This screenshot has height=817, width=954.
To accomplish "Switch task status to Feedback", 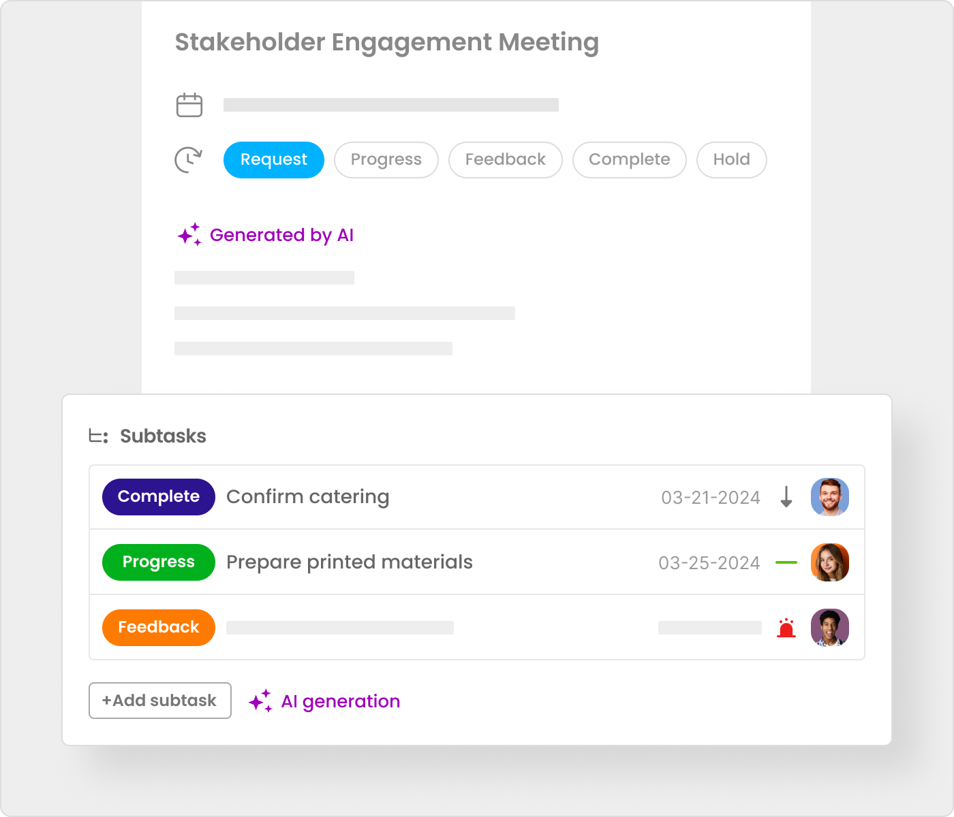I will [506, 160].
